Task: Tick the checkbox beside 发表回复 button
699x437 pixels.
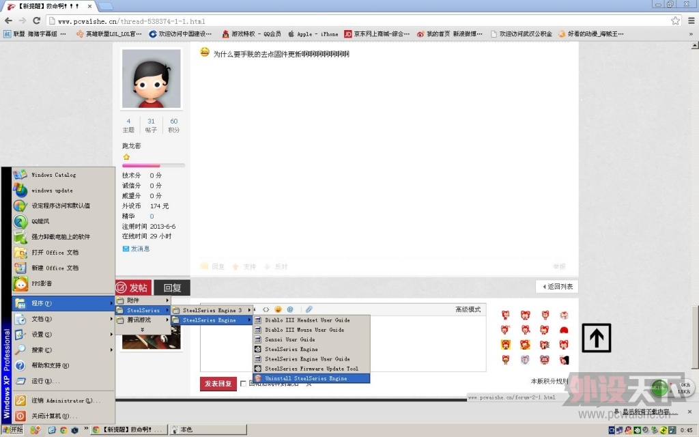Action: point(244,384)
